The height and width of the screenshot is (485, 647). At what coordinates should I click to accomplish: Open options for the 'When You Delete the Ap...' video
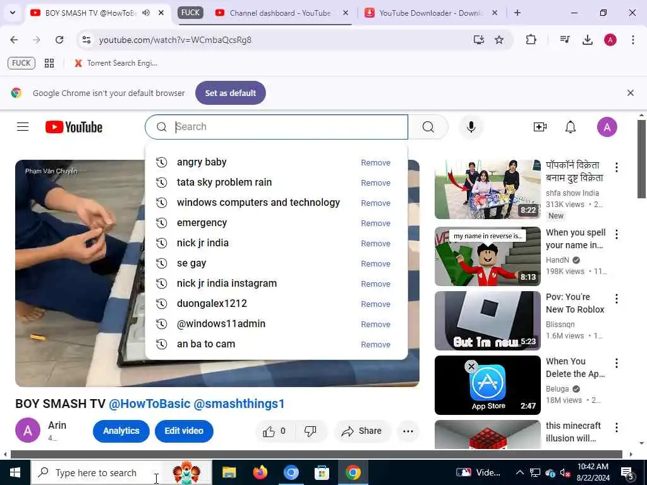click(x=617, y=363)
